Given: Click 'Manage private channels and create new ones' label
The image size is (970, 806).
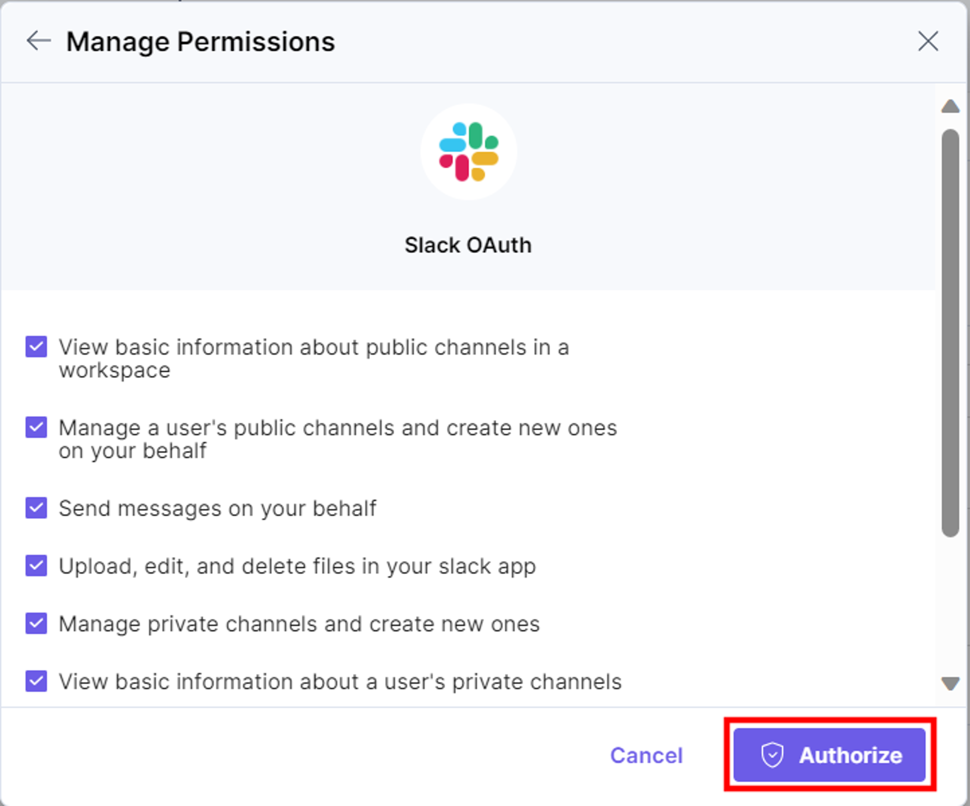Looking at the screenshot, I should [299, 624].
